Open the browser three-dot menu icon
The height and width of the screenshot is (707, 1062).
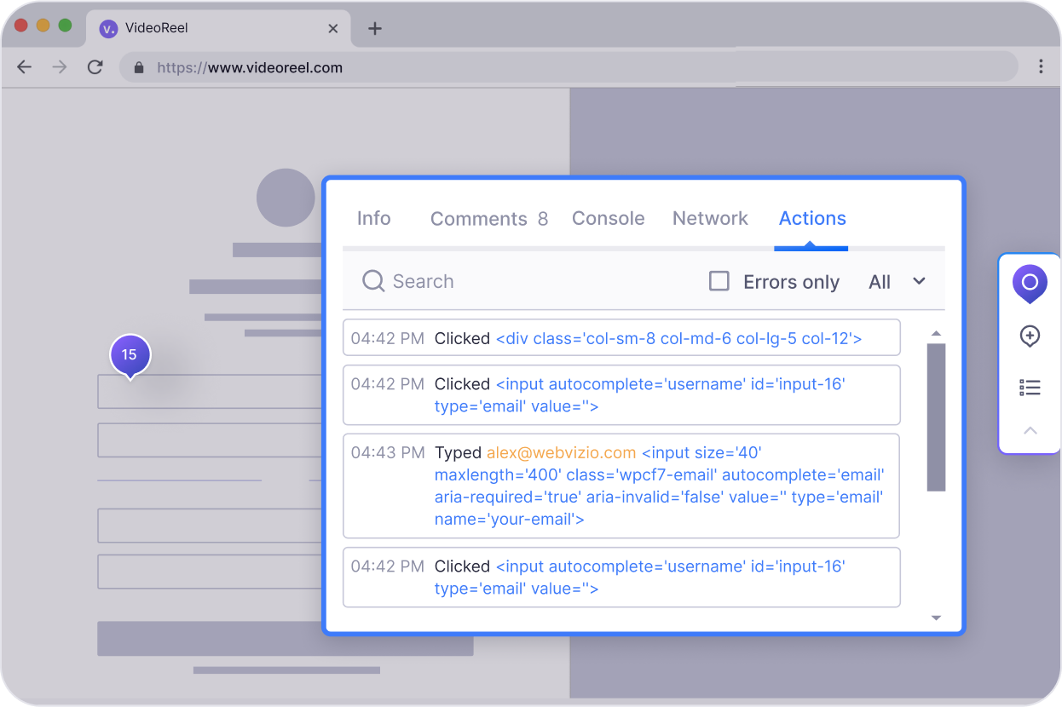coord(1041,66)
